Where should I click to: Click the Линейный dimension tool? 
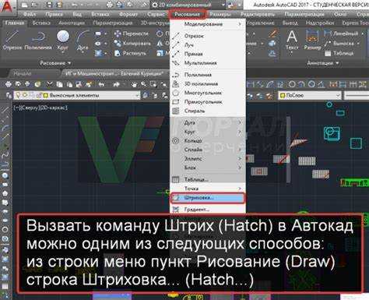click(x=342, y=34)
